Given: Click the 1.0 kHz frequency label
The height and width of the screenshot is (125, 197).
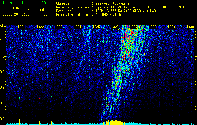Looking at the screenshot, I should click(x=3, y=56).
